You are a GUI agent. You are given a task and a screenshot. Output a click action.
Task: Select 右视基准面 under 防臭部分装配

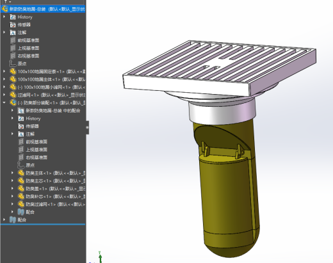[x=37, y=157]
